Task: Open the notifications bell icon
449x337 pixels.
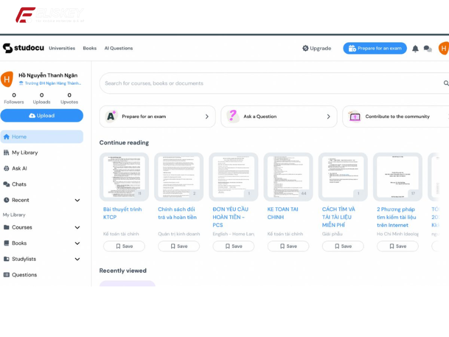Action: pos(415,48)
